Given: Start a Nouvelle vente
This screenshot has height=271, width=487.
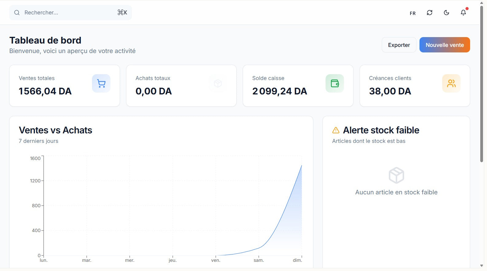Looking at the screenshot, I should 444,45.
